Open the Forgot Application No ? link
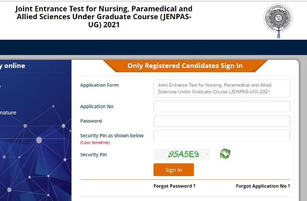 [x=263, y=186]
